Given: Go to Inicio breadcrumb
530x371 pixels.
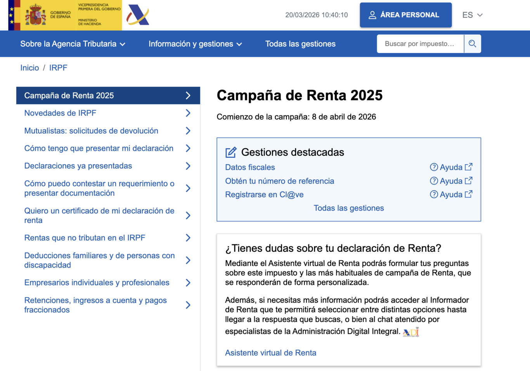Looking at the screenshot, I should pos(29,68).
